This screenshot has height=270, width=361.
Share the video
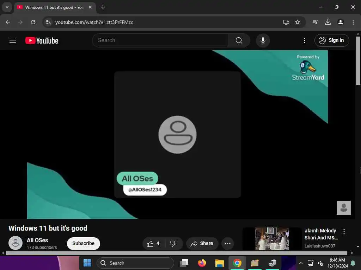coord(202,243)
